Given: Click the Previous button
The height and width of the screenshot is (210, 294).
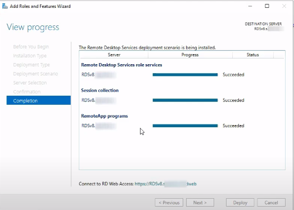Looking at the screenshot, I should coord(169,203).
